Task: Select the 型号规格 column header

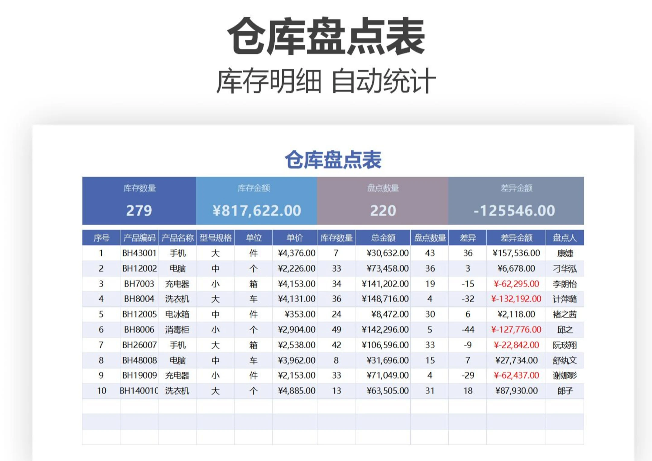Action: click(x=215, y=238)
